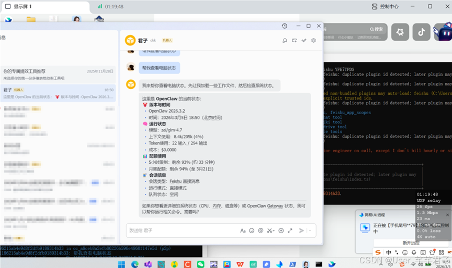This screenshot has width=452, height=268.
Task: Click the plus-circle add attachment icon
Action: [x=281, y=230]
